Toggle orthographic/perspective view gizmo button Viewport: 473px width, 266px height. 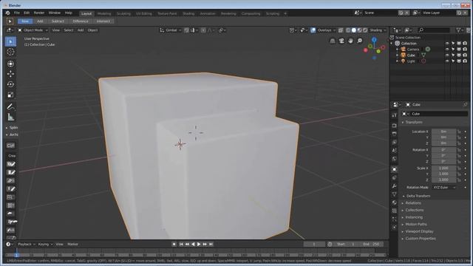point(333,41)
